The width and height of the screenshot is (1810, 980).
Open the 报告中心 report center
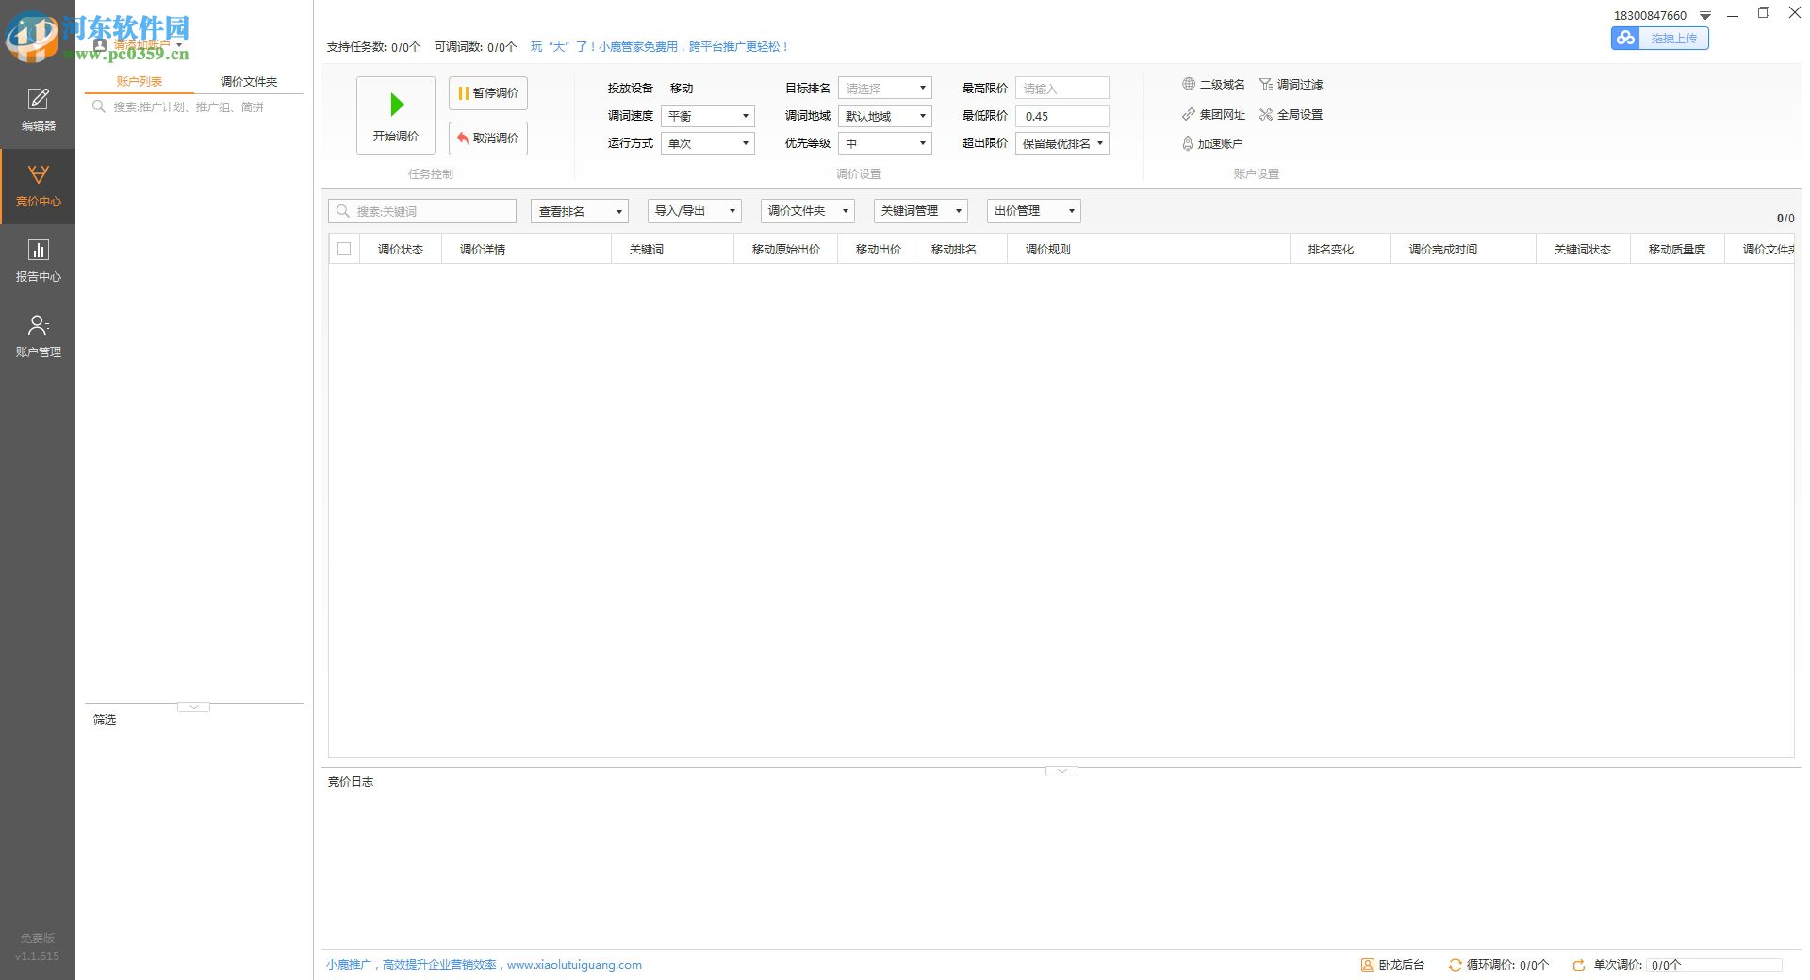pos(38,261)
